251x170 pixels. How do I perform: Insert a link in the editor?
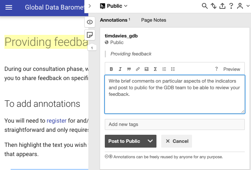[x=138, y=69]
